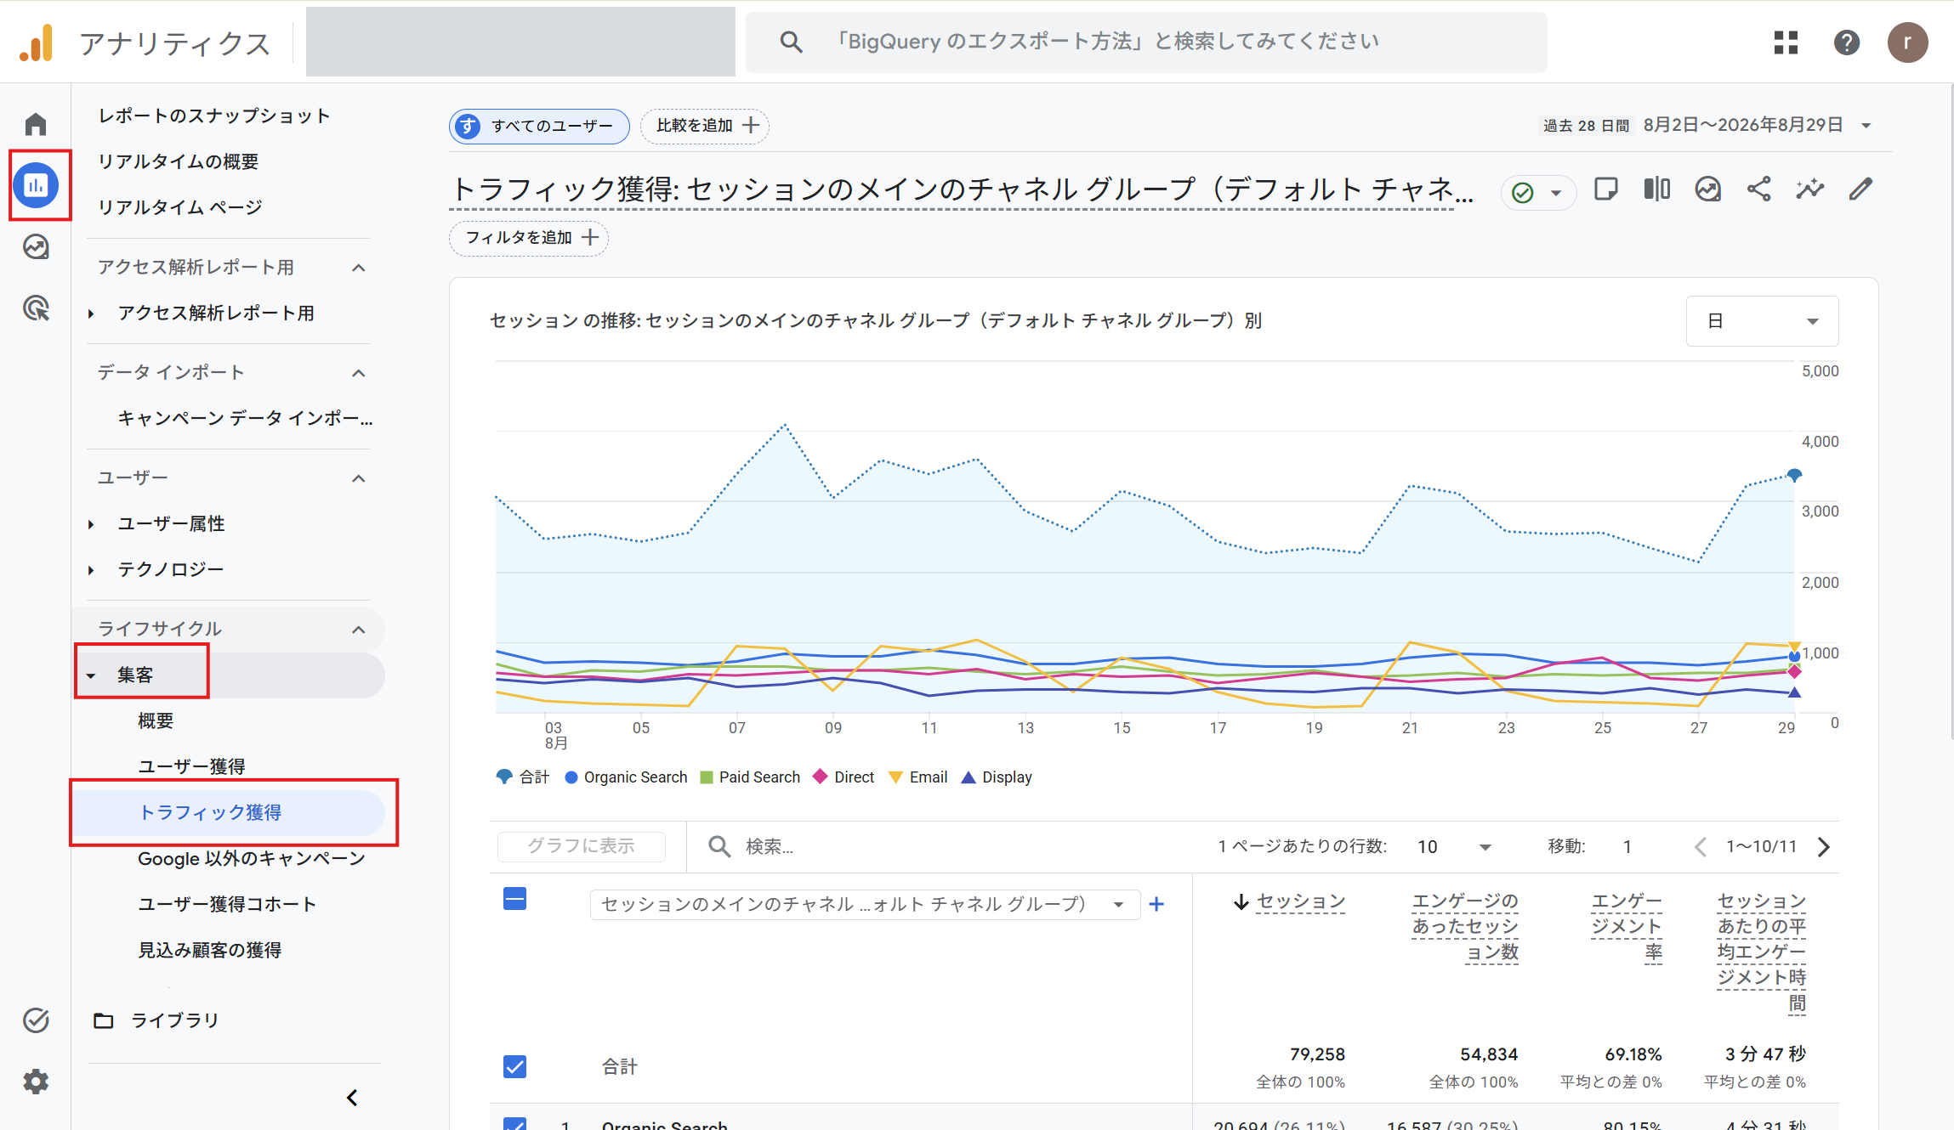1954x1130 pixels.
Task: Toggle Email series in chart legend
Action: tap(917, 777)
